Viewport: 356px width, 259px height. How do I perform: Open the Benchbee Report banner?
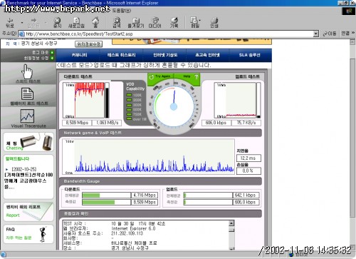pyautogui.click(x=28, y=211)
